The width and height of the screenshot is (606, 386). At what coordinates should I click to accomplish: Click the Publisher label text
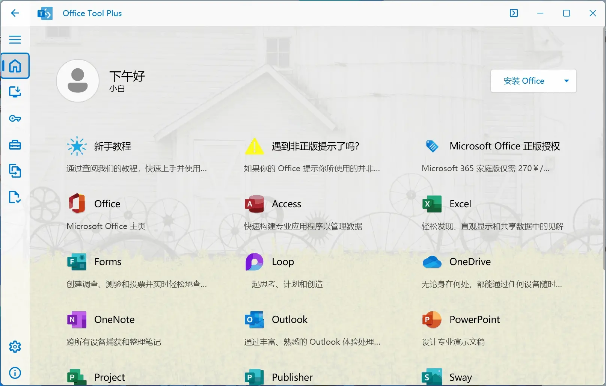[292, 377]
